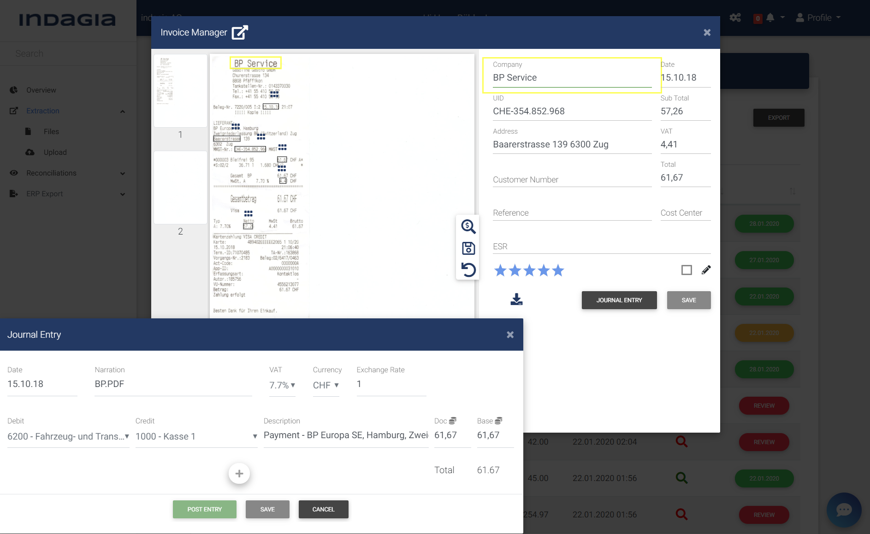Click the Cost Center field
Image resolution: width=870 pixels, height=534 pixels.
(x=686, y=212)
